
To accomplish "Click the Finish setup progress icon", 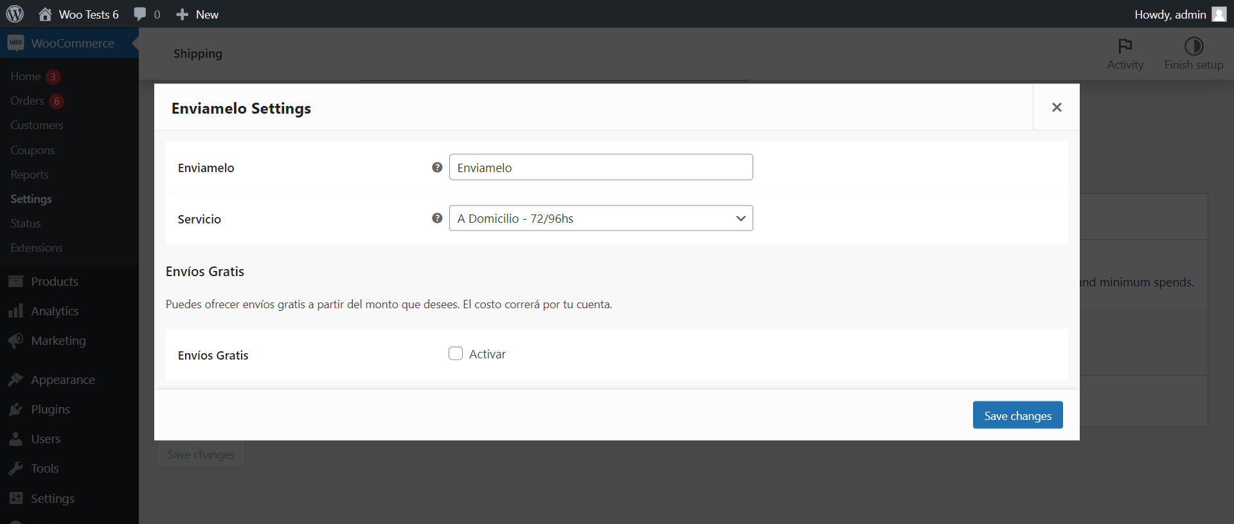I will [x=1194, y=46].
